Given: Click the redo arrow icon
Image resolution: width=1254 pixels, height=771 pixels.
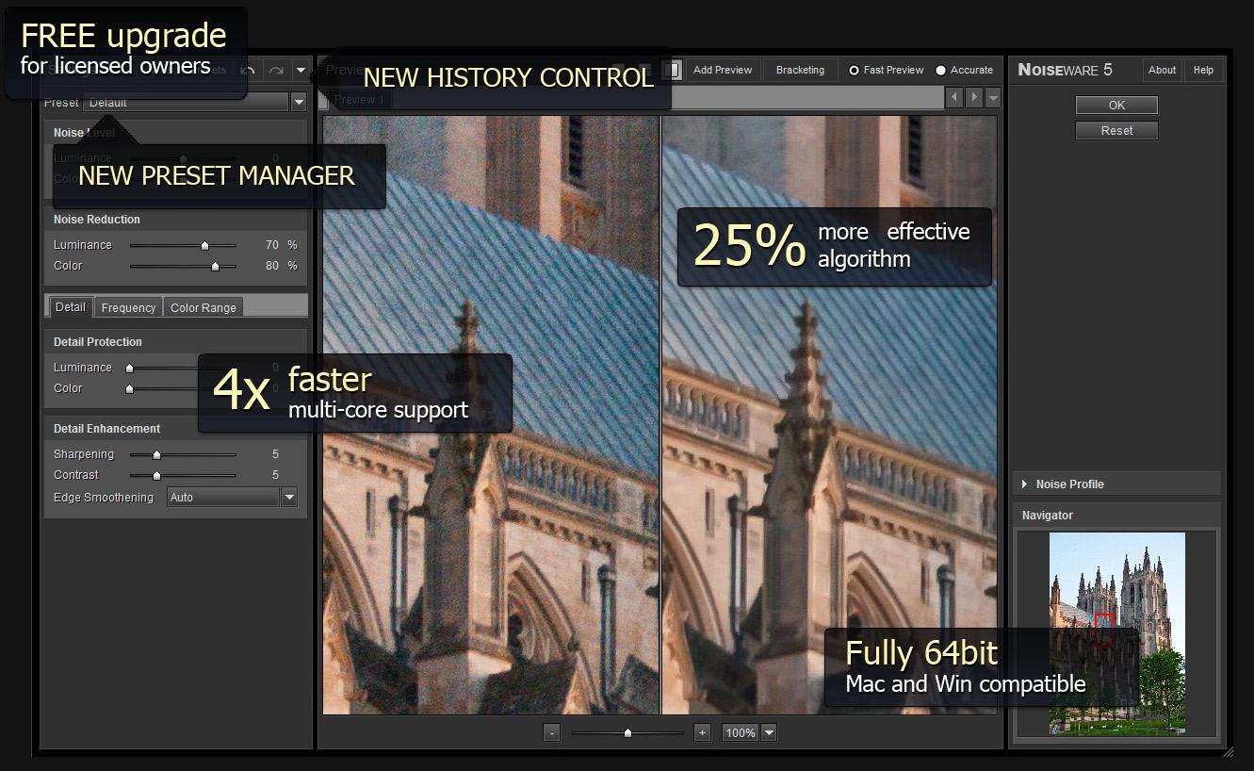Looking at the screenshot, I should tap(276, 70).
